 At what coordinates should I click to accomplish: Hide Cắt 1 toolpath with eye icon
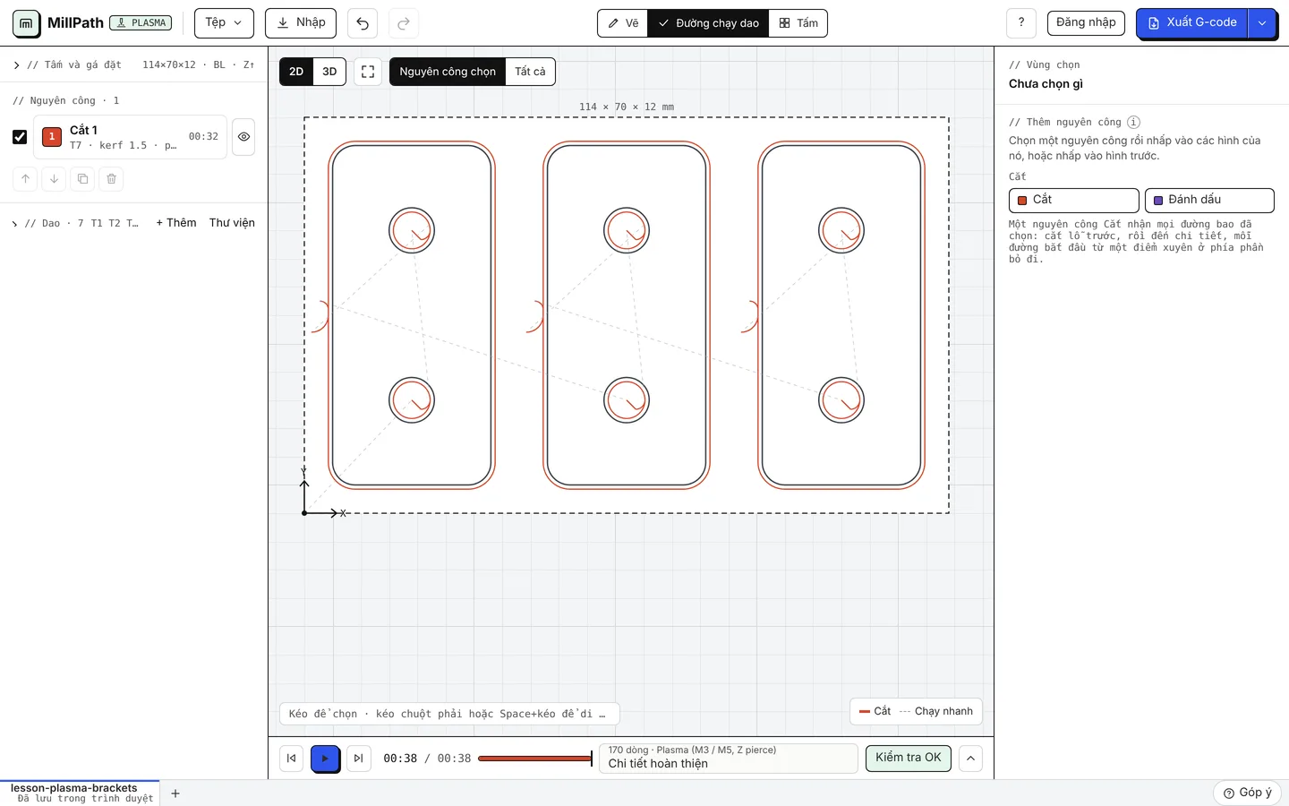(243, 137)
